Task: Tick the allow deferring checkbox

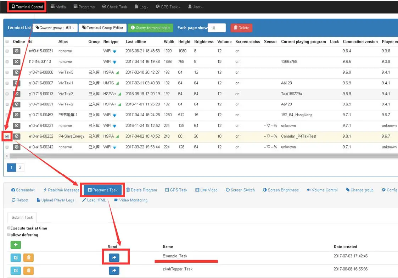Action: click(9, 235)
